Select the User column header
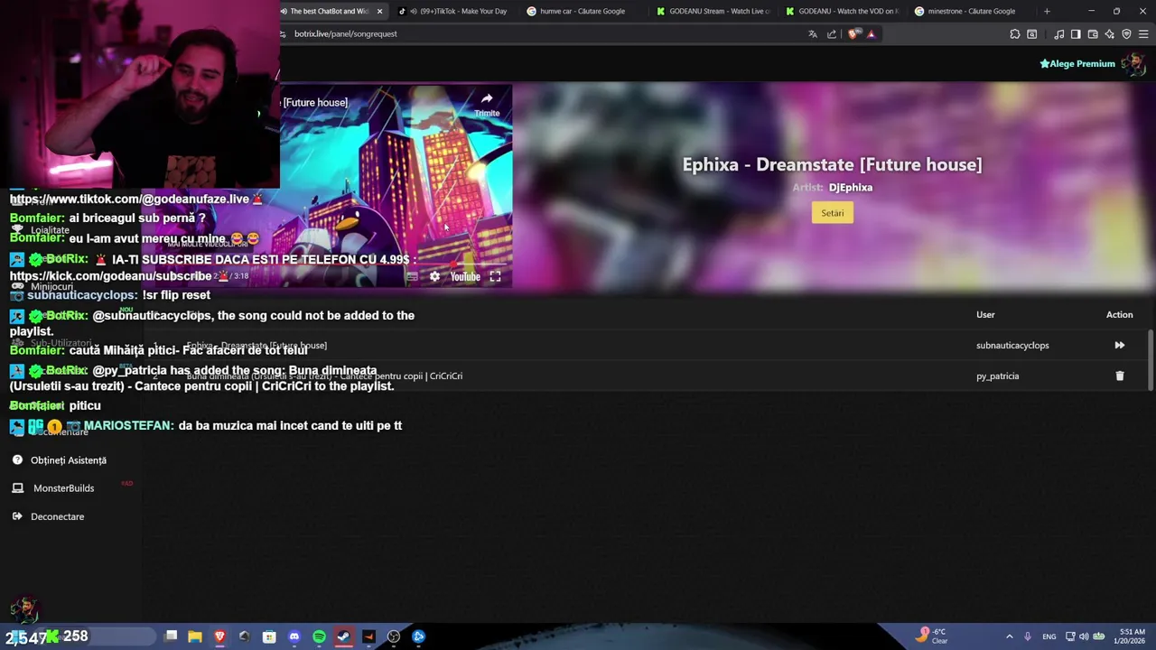Screen dimensions: 1156x650 click(x=985, y=315)
